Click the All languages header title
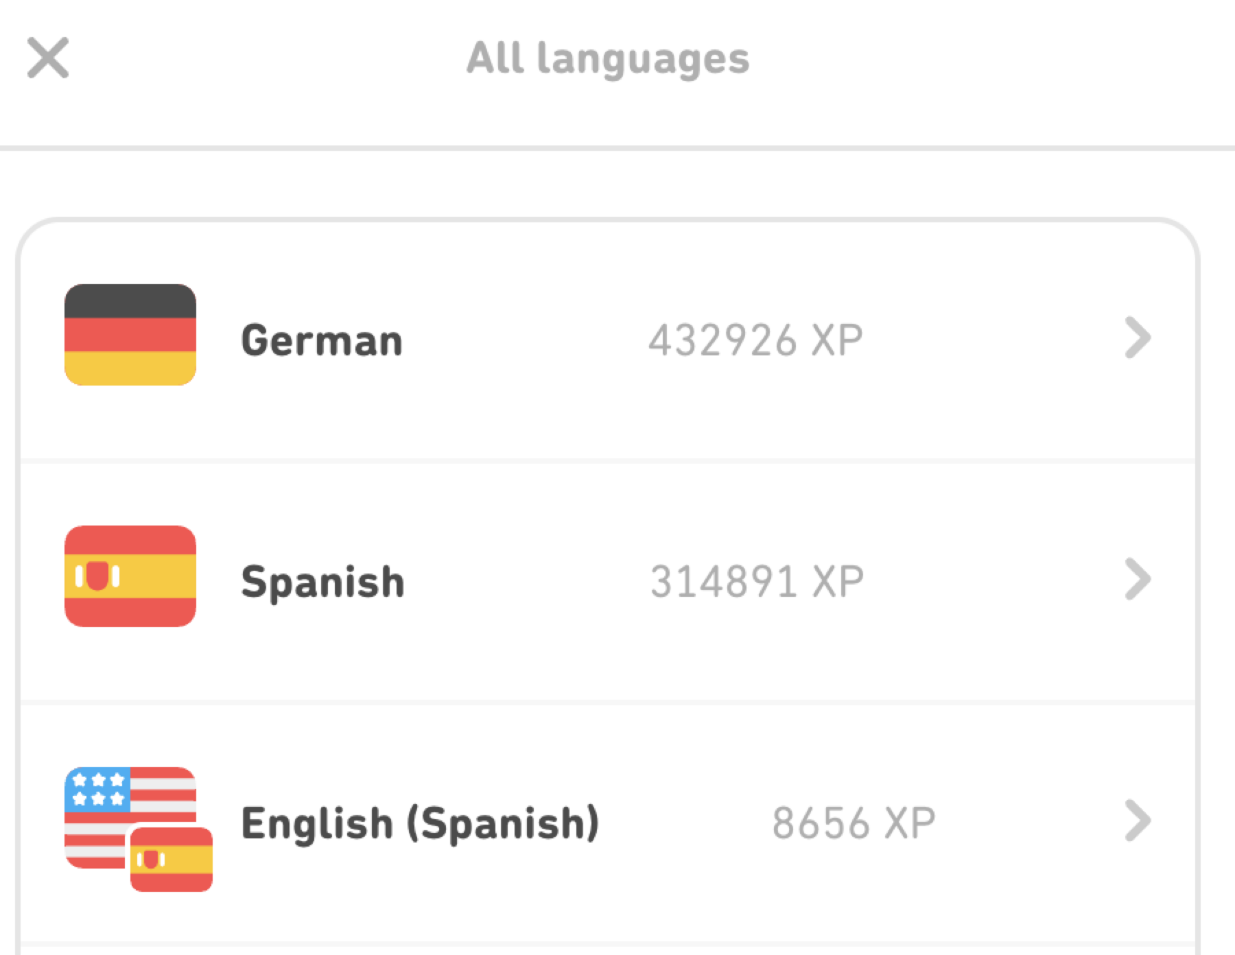This screenshot has height=955, width=1235. tap(608, 58)
